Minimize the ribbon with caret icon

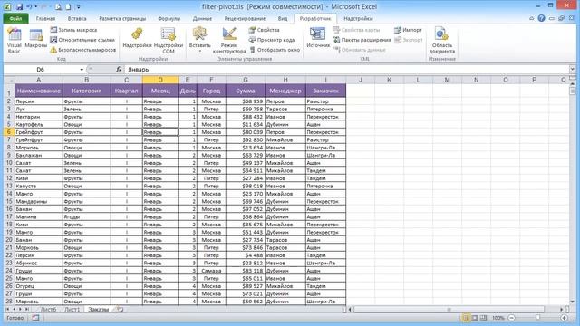click(532, 18)
